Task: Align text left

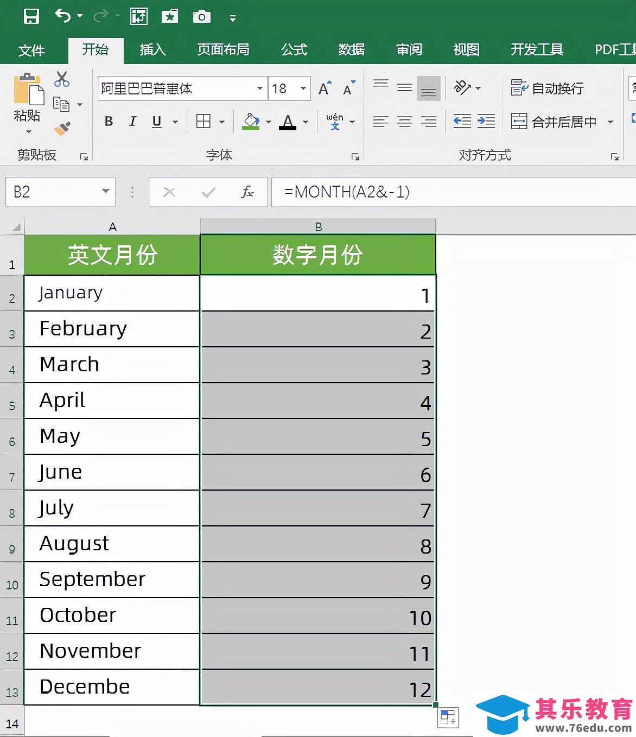Action: pos(381,122)
